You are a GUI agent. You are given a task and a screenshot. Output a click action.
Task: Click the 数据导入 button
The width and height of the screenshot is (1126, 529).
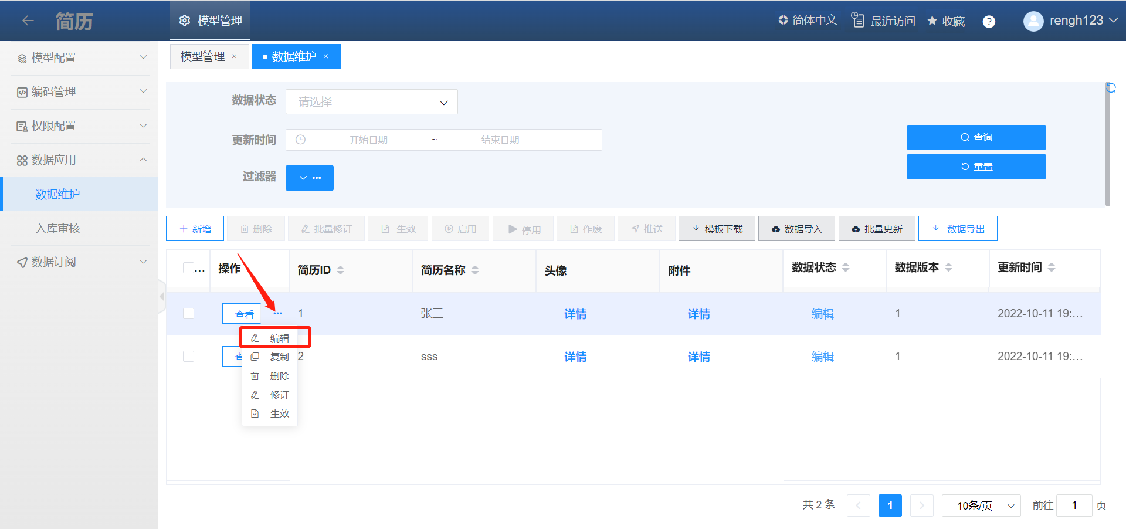point(796,229)
